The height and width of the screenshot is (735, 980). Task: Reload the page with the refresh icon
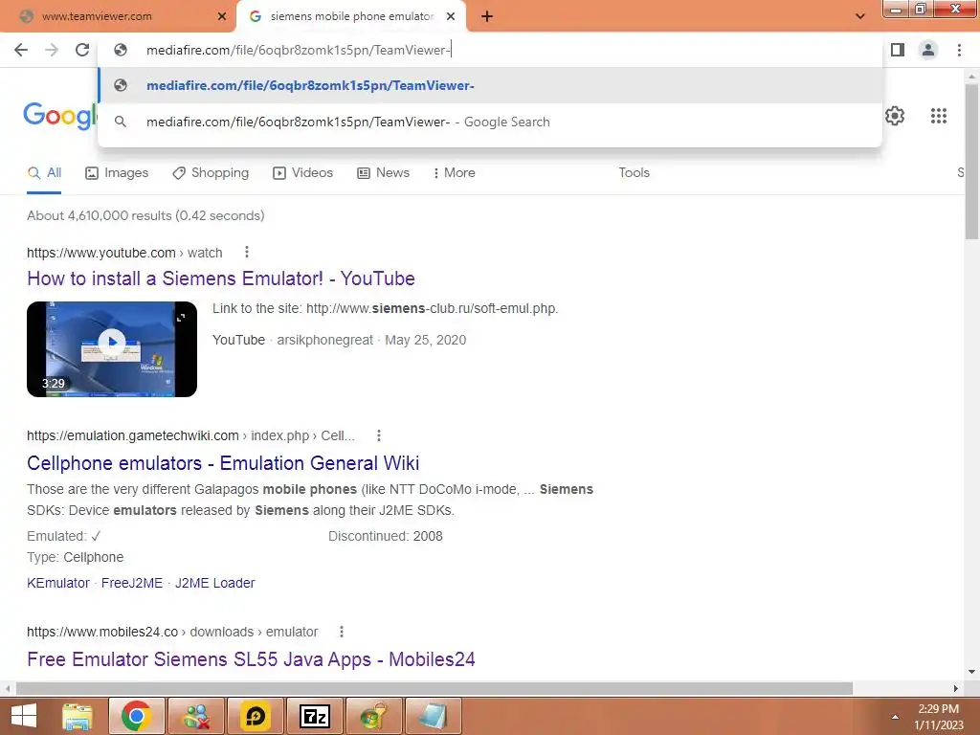click(x=82, y=50)
